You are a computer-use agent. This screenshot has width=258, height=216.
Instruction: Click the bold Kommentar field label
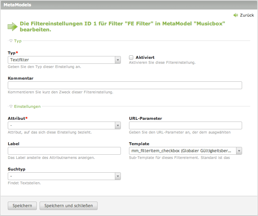[20, 78]
